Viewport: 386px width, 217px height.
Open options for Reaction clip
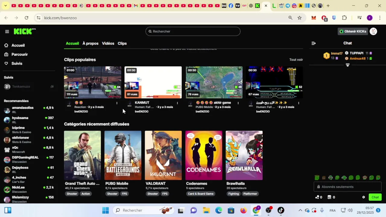point(117,103)
